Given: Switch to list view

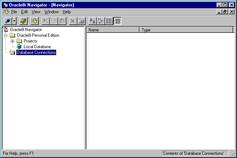Looking at the screenshot, I should click(x=109, y=21).
